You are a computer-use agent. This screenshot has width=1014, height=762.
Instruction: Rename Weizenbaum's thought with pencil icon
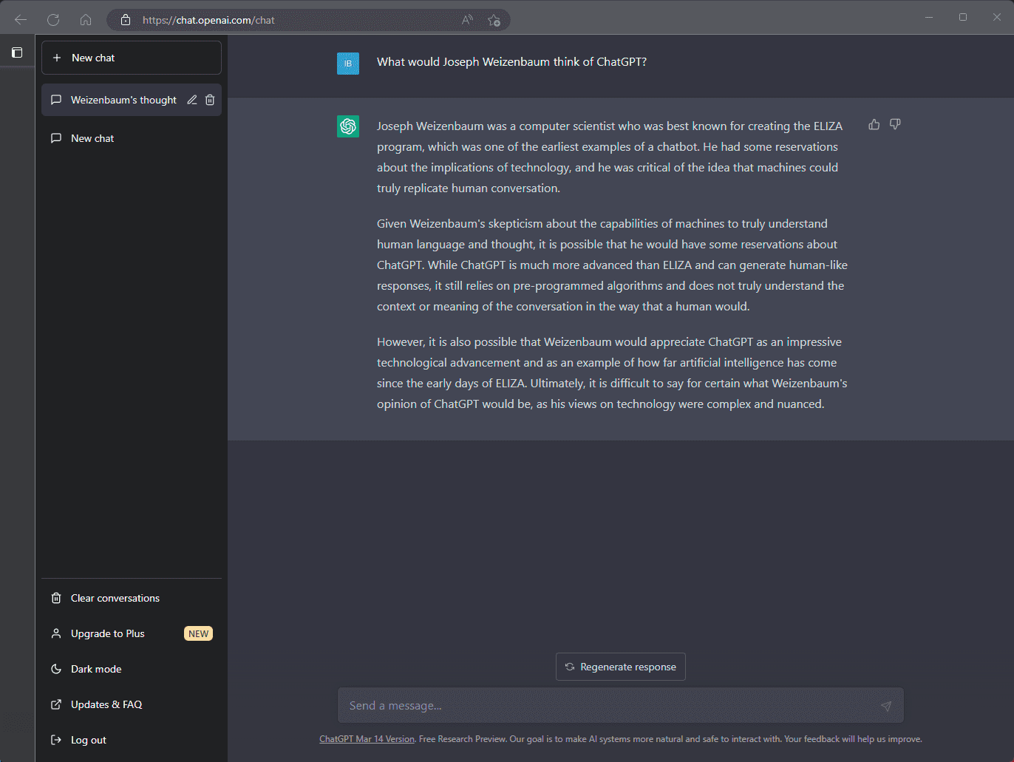point(192,100)
